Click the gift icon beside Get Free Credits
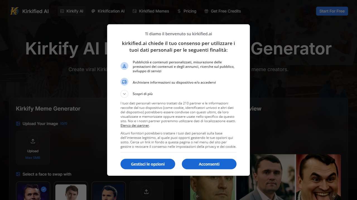This screenshot has width=357, height=200. (x=206, y=11)
